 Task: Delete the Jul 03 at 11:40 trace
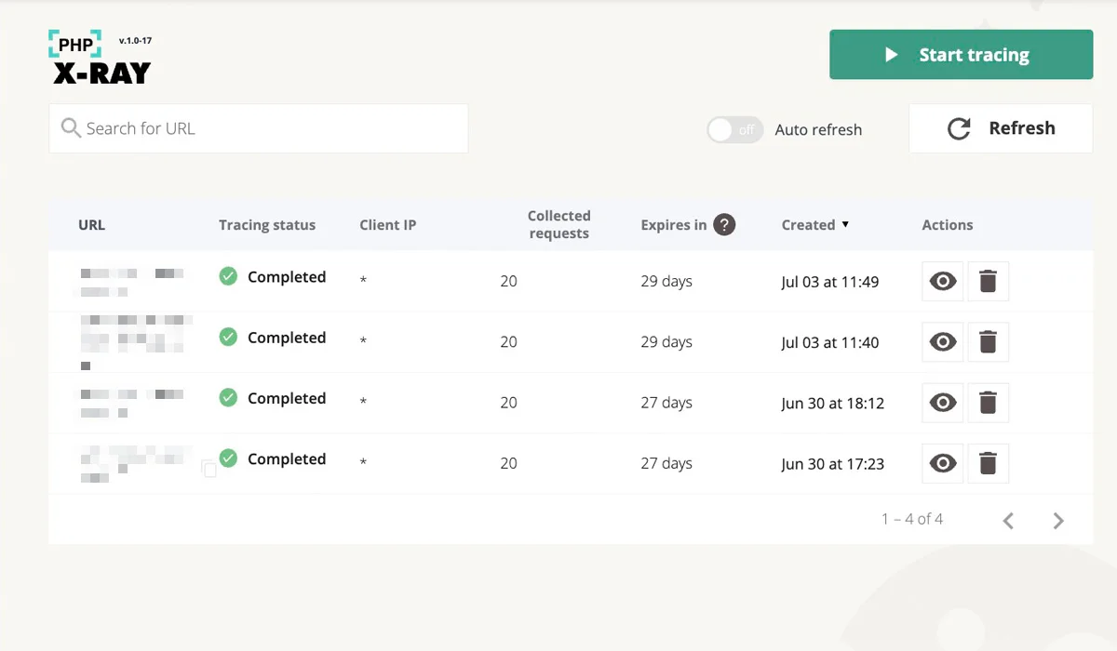pyautogui.click(x=989, y=342)
